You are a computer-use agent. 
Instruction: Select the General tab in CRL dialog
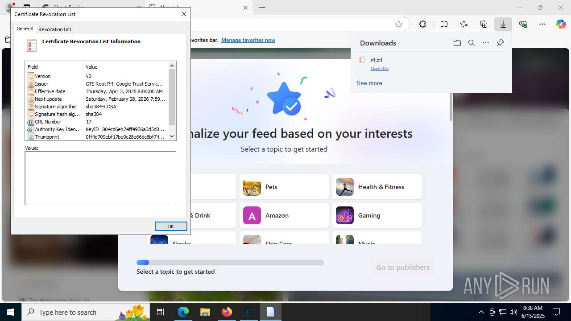pyautogui.click(x=25, y=29)
